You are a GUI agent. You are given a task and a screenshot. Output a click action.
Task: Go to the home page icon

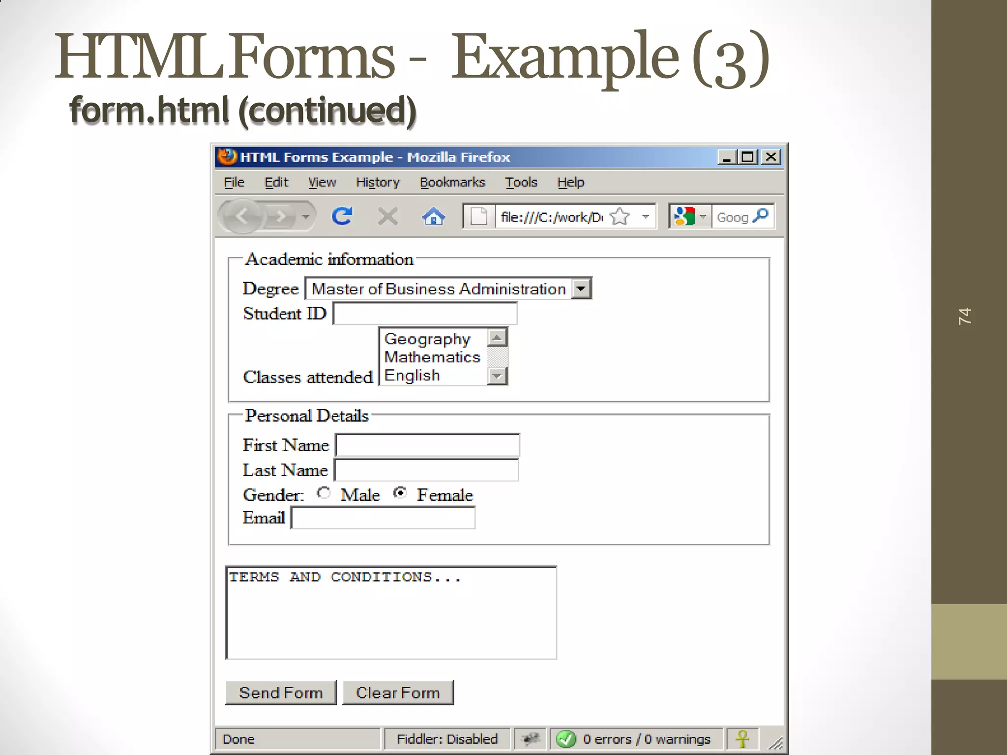point(433,216)
